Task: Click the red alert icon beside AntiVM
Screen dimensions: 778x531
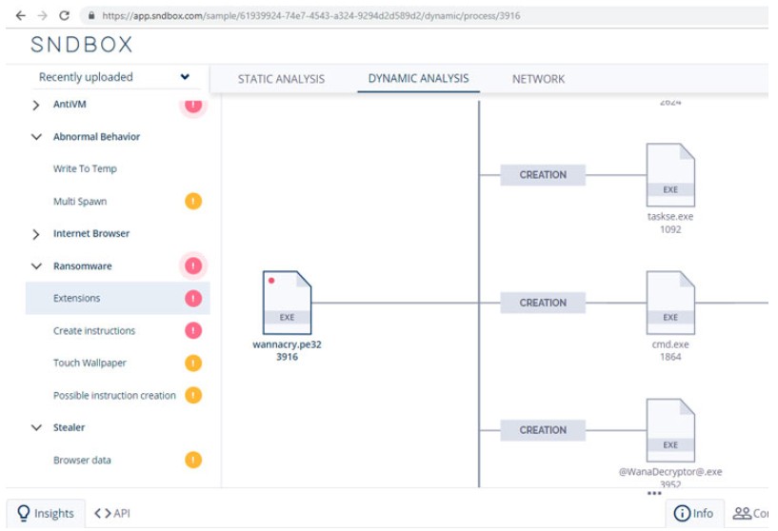Action: point(193,105)
